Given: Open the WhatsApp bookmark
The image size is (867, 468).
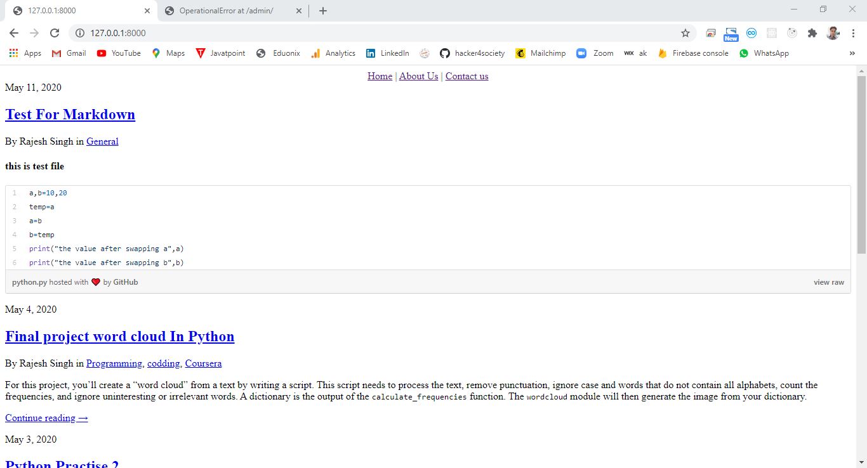Looking at the screenshot, I should pyautogui.click(x=764, y=53).
